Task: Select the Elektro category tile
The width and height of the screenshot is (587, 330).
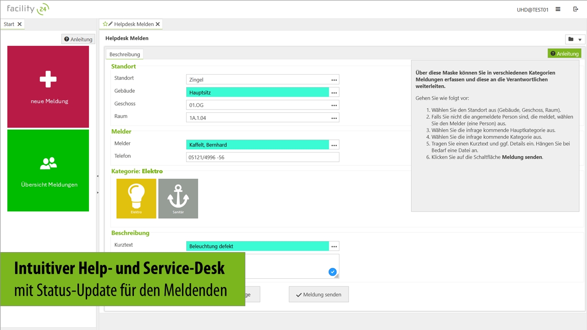Action: (x=136, y=198)
